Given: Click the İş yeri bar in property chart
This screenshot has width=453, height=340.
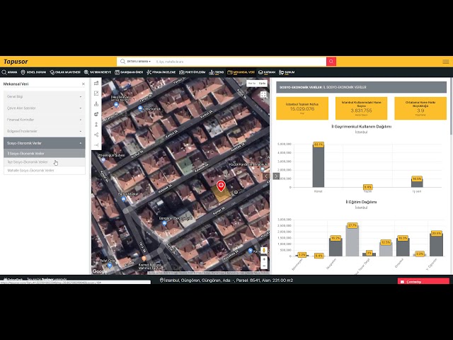Looking at the screenshot, I should tap(417, 183).
